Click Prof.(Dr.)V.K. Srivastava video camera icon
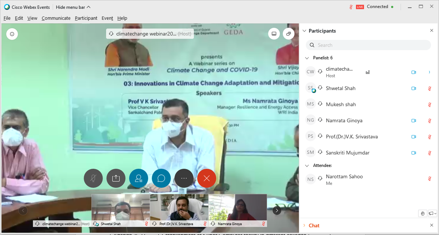 click(x=414, y=137)
